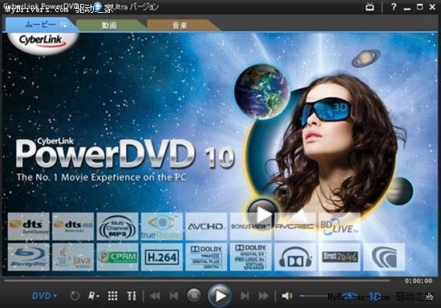Switch to the 動画 tab
The height and width of the screenshot is (308, 441).
(109, 26)
